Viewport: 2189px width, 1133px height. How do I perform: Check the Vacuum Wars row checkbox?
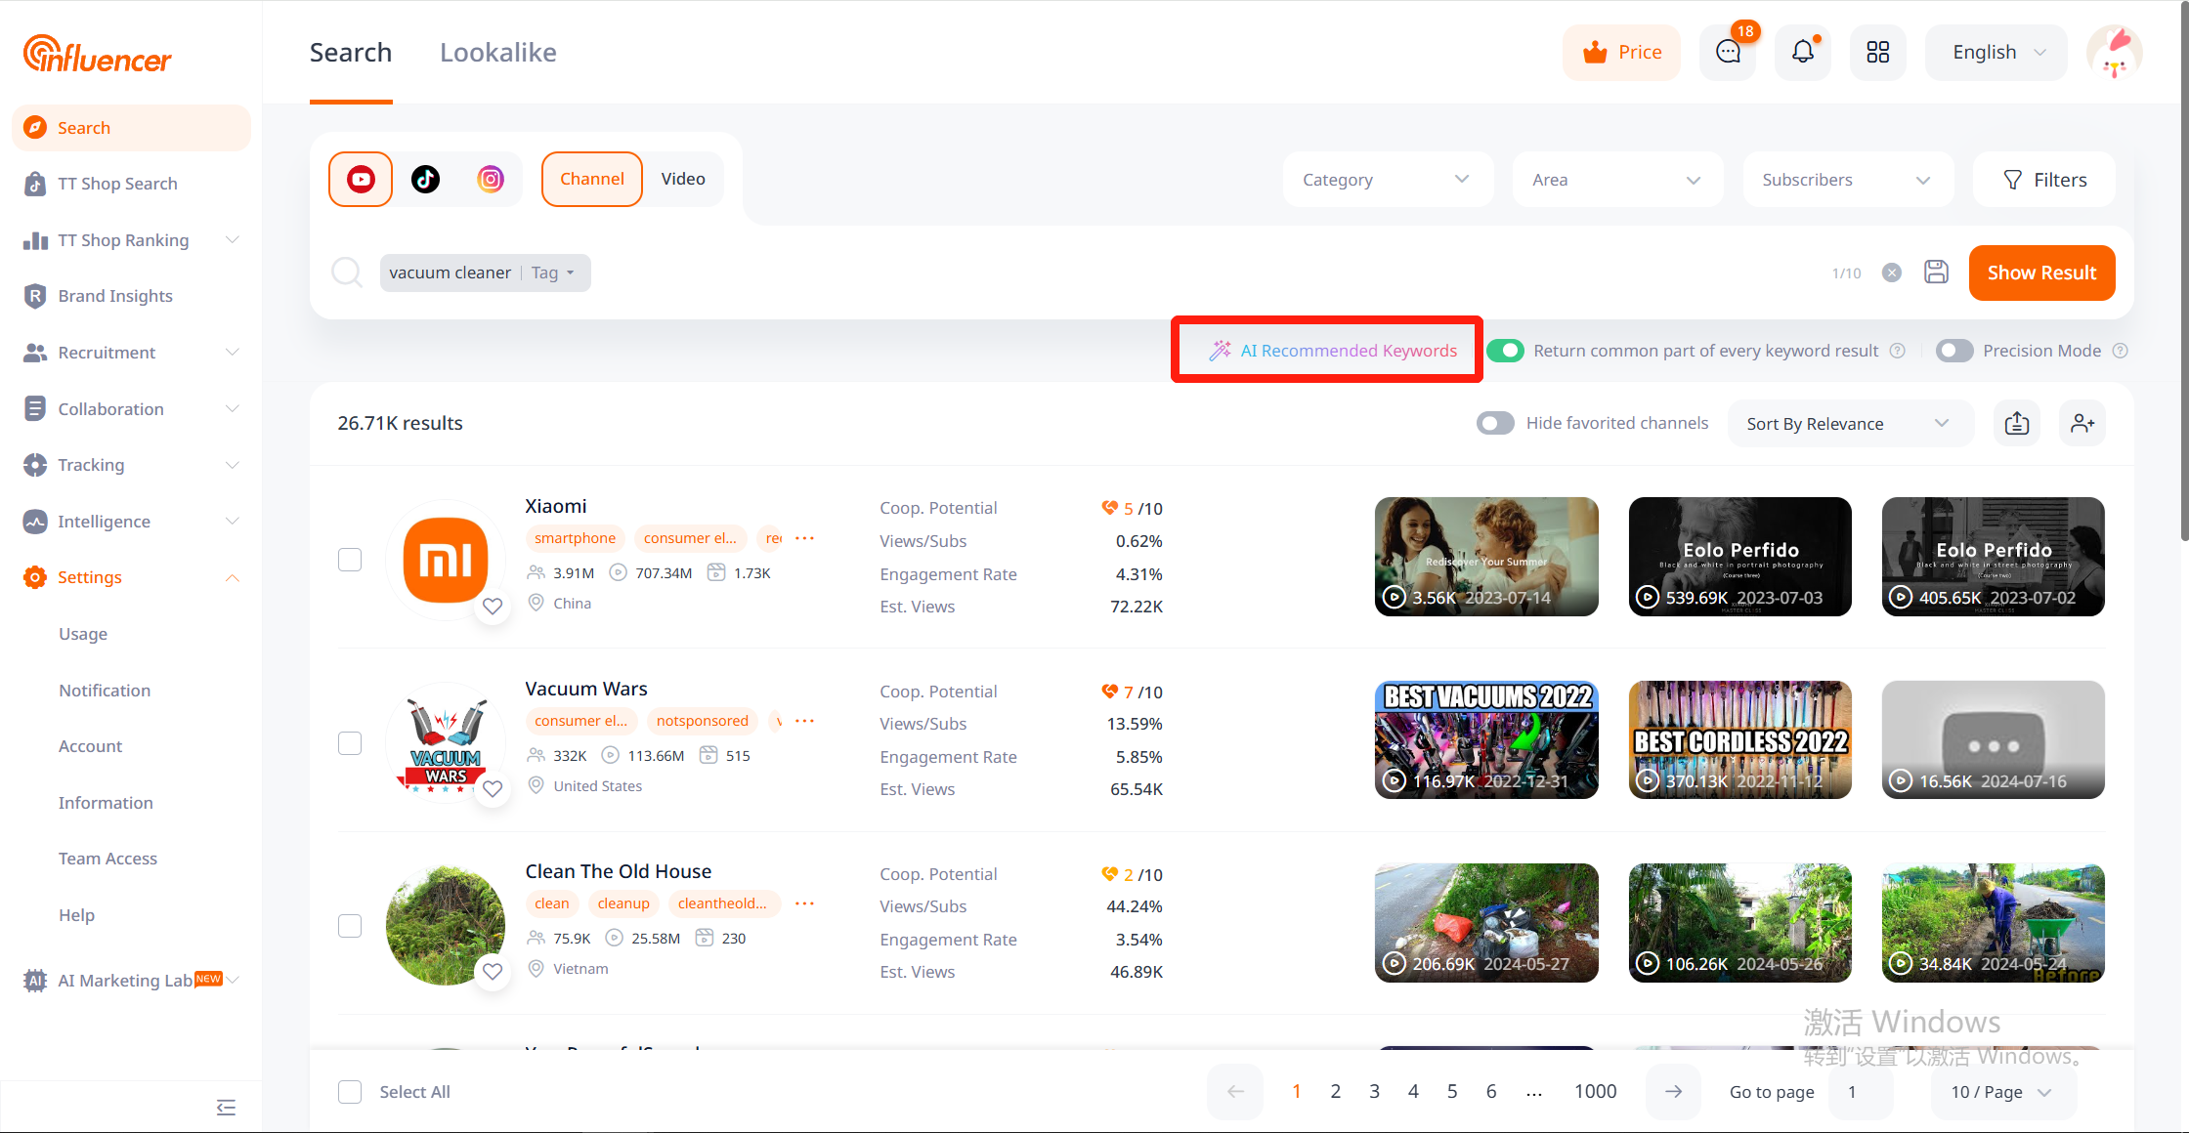point(350,743)
